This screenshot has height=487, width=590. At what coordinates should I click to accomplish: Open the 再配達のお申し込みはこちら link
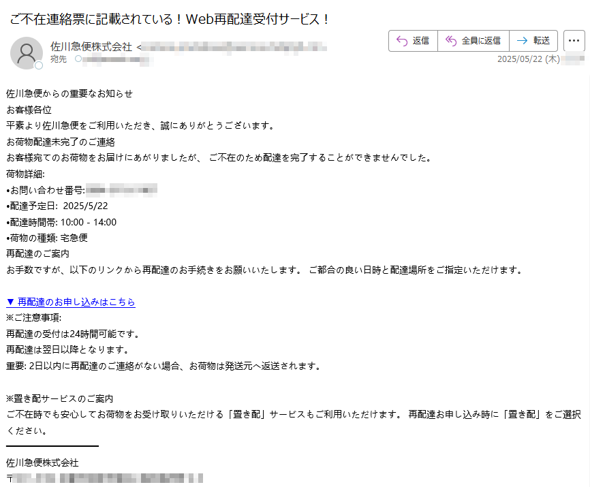pyautogui.click(x=71, y=302)
